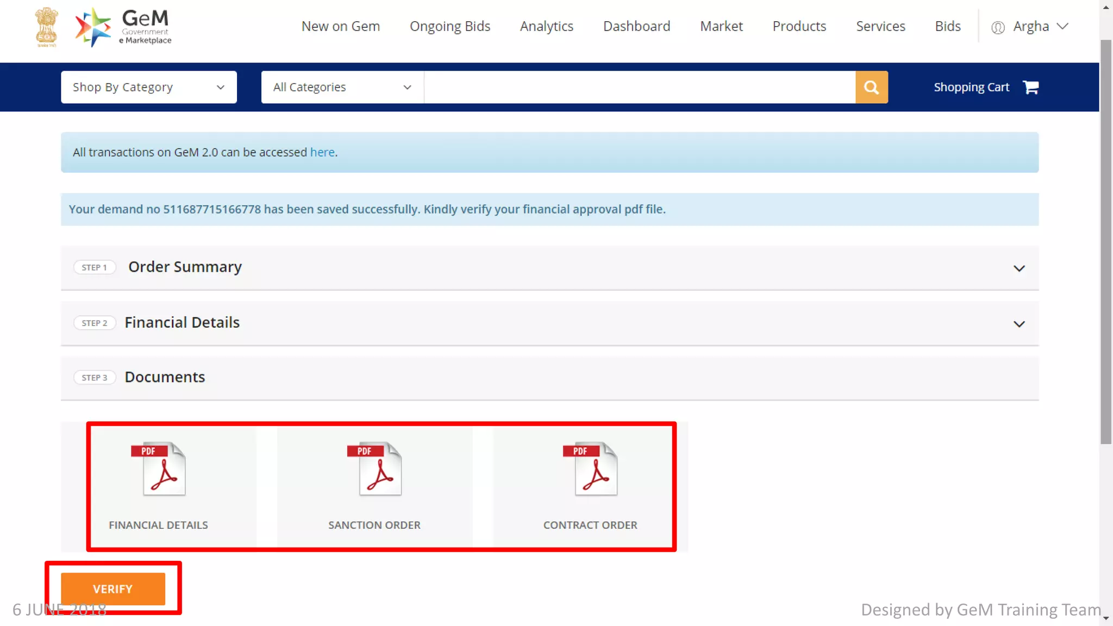The height and width of the screenshot is (626, 1113).
Task: Open the Analytics menu item
Action: coord(546,26)
